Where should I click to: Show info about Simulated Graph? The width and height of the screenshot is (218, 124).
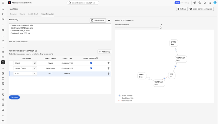coord(133,21)
